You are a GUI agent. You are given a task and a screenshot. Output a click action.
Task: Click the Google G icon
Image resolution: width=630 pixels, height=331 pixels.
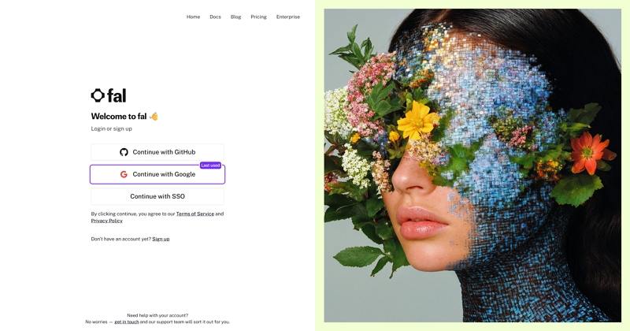point(124,174)
